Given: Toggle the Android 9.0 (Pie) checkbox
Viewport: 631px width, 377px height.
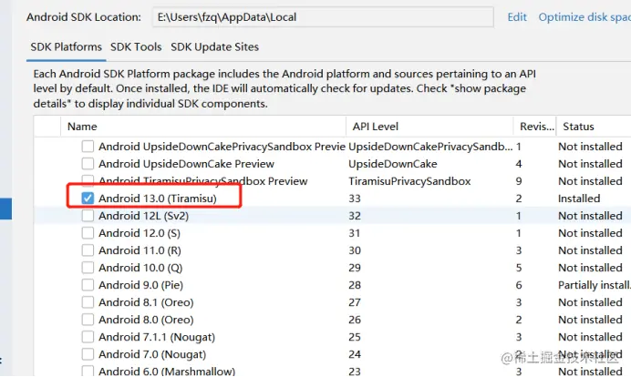Looking at the screenshot, I should pos(88,285).
